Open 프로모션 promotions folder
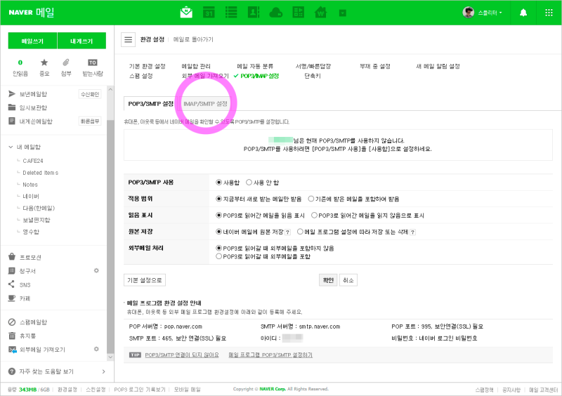 (30, 257)
